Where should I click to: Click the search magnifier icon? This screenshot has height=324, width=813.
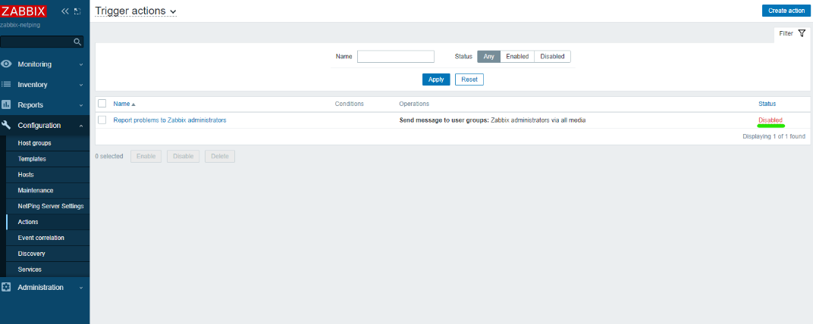click(x=77, y=42)
